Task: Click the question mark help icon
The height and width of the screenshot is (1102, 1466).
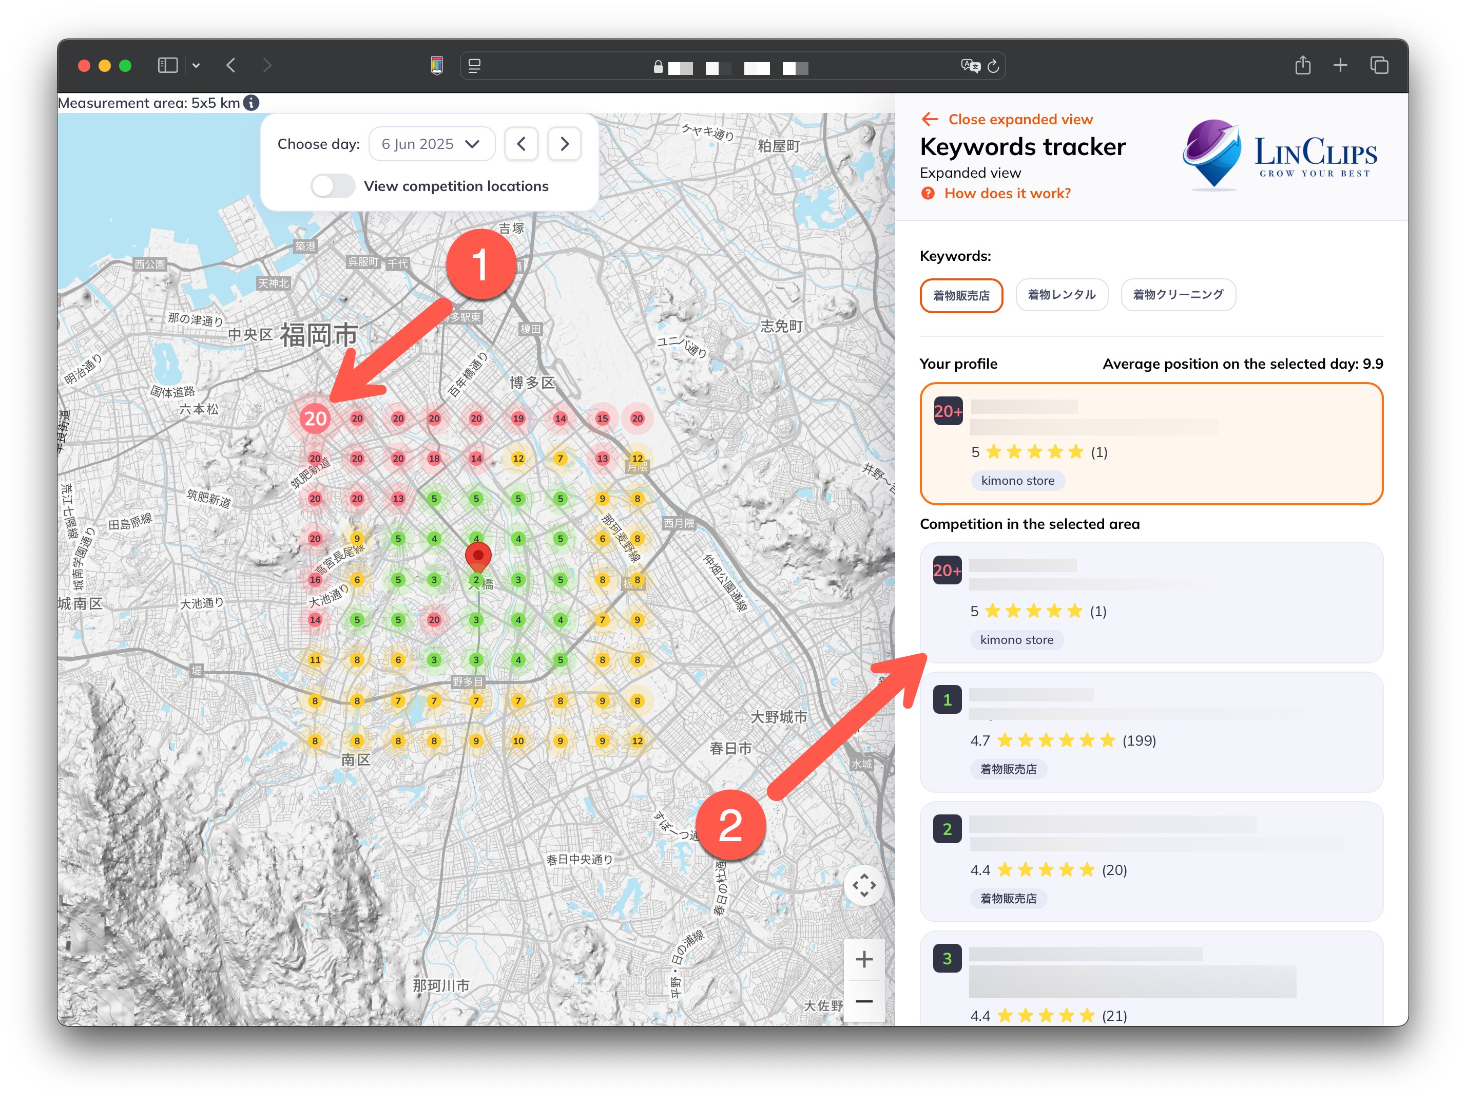Action: [x=928, y=194]
